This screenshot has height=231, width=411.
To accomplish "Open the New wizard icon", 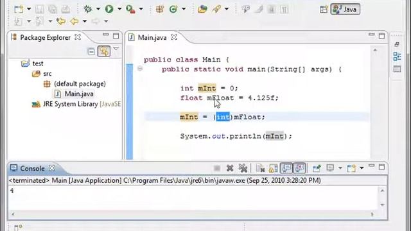I will point(19,9).
